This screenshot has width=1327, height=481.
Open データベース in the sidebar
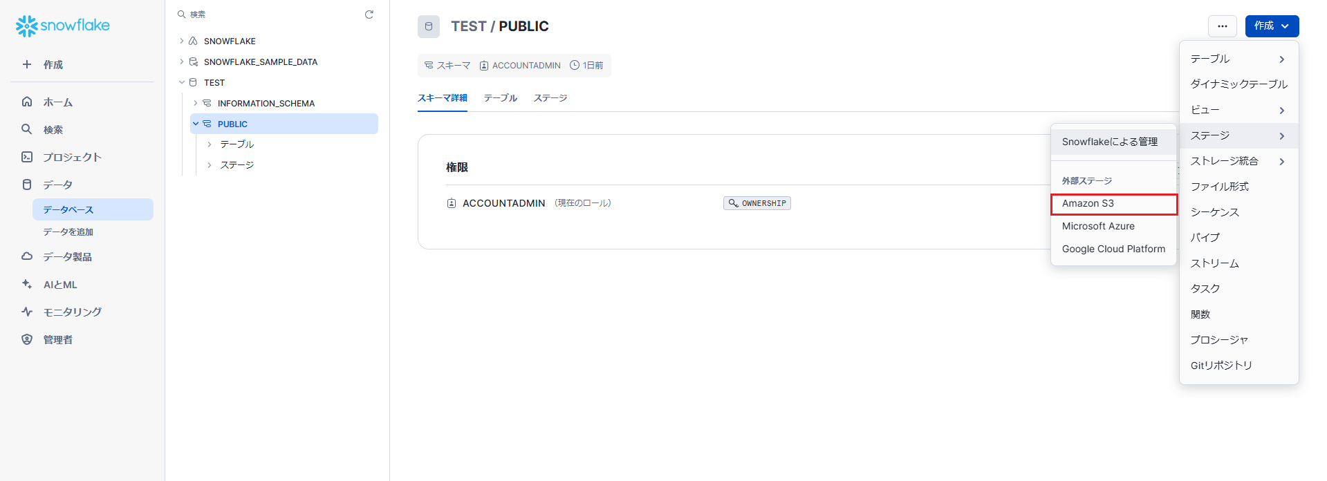click(93, 209)
